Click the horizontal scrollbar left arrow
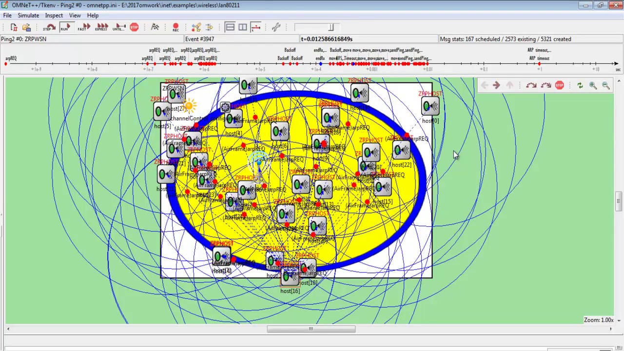Screen dimensions: 624x351 [8, 329]
